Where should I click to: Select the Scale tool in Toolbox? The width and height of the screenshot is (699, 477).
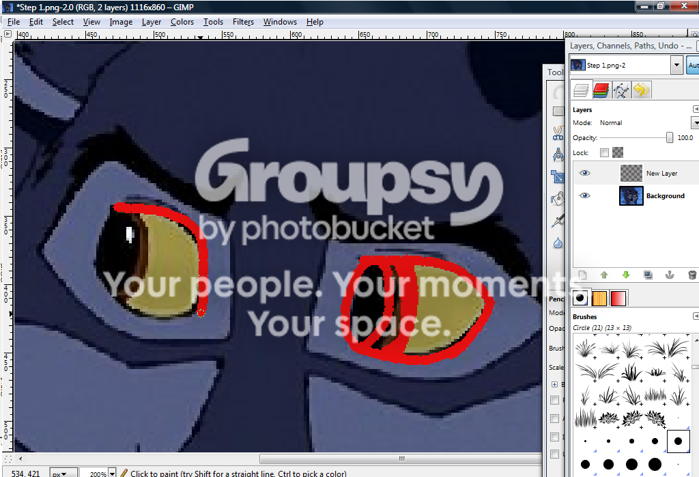pos(558,177)
